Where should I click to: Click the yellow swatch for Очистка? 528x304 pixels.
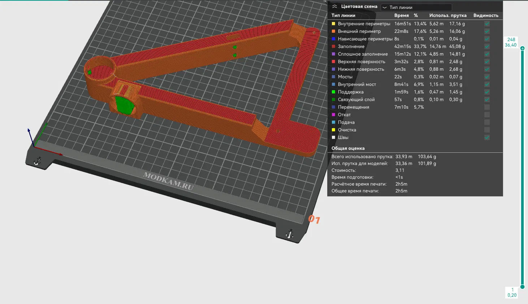pyautogui.click(x=334, y=130)
